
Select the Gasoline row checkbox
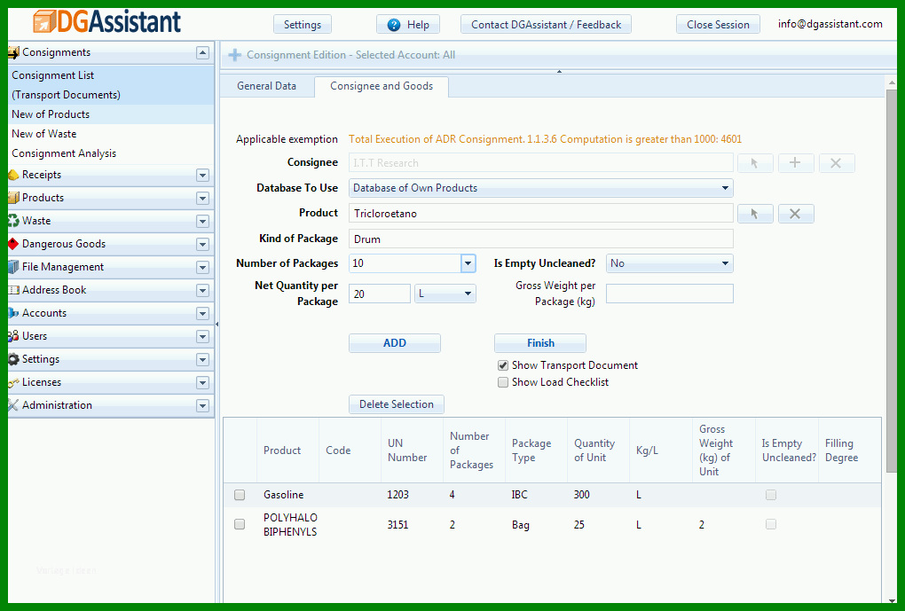pyautogui.click(x=240, y=495)
